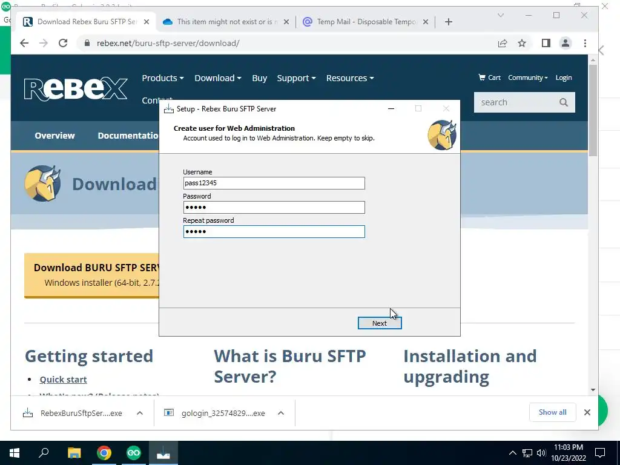Click the Download BURU SFTP SERVER button
The width and height of the screenshot is (620, 465).
pyautogui.click(x=92, y=275)
